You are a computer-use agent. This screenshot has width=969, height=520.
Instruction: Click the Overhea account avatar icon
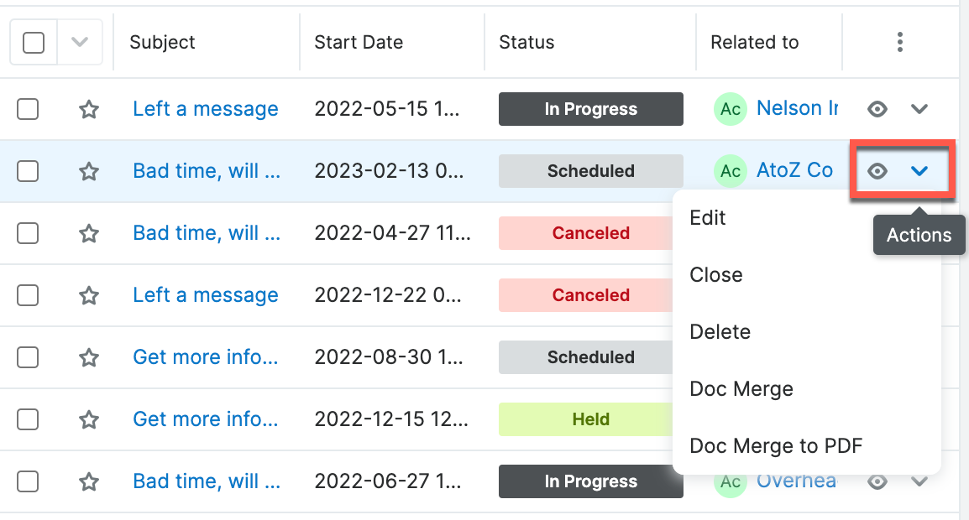click(x=730, y=481)
